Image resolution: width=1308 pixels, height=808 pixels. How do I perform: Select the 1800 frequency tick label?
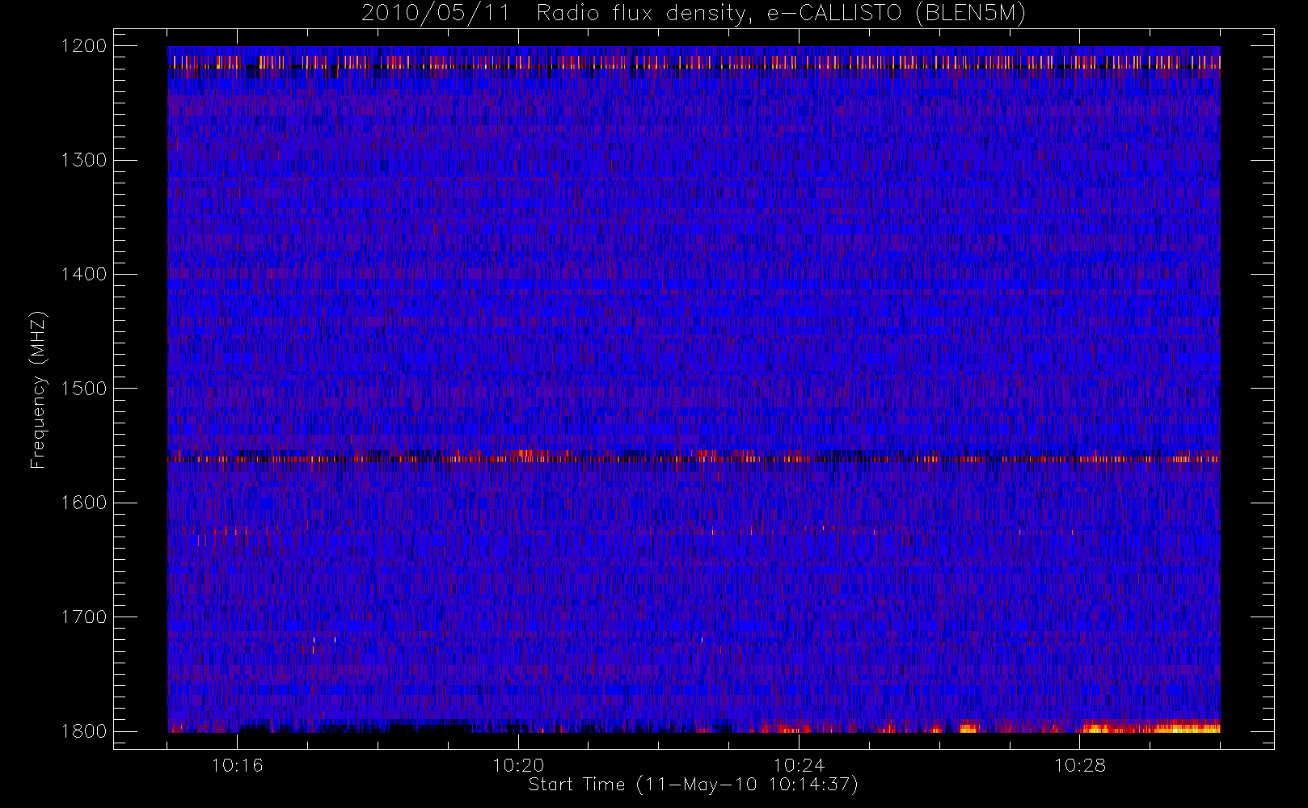(84, 731)
